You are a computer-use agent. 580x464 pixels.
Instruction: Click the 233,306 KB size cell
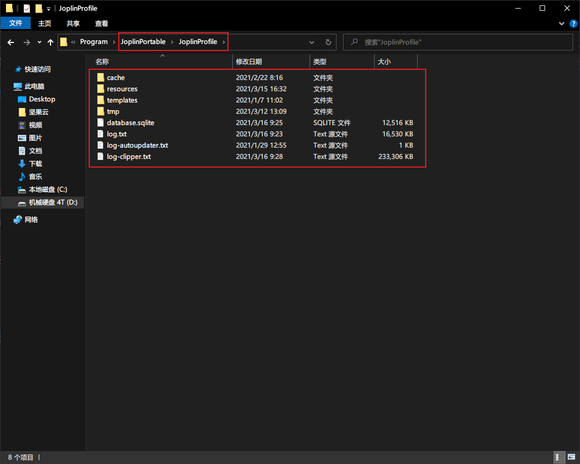coord(396,157)
